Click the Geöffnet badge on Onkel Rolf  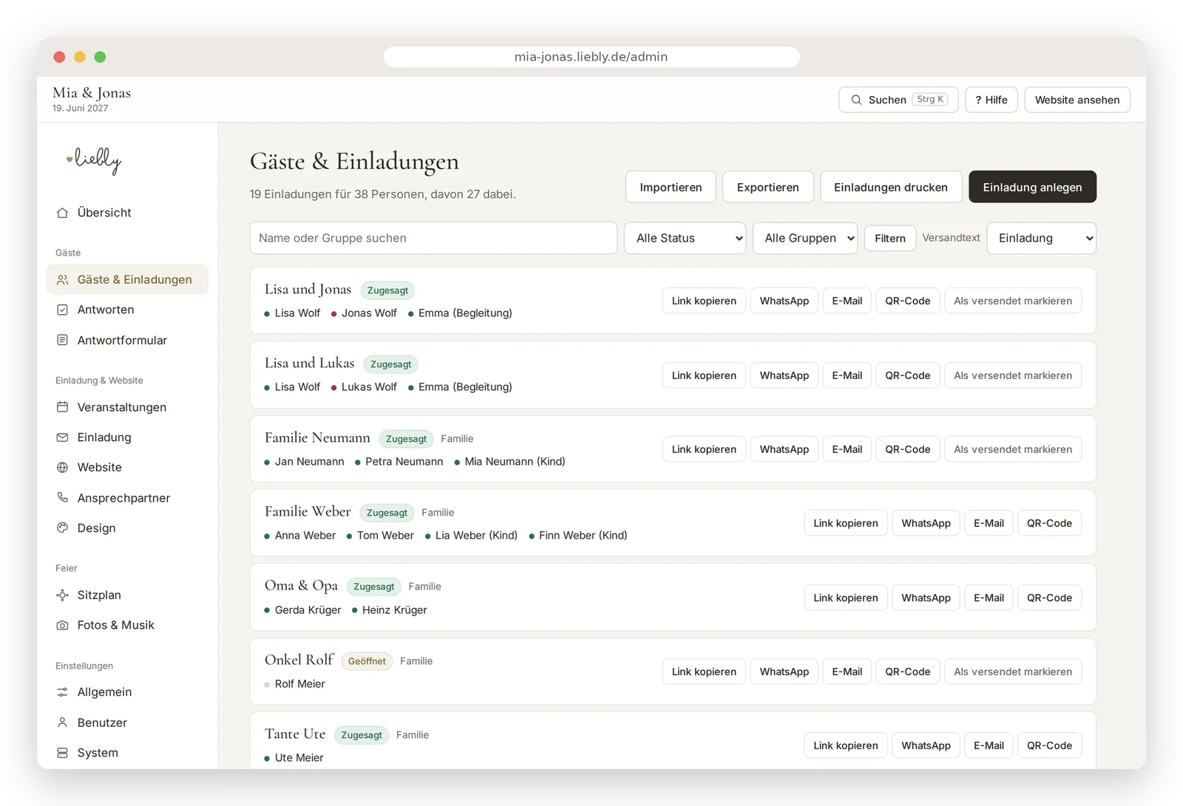(x=367, y=661)
